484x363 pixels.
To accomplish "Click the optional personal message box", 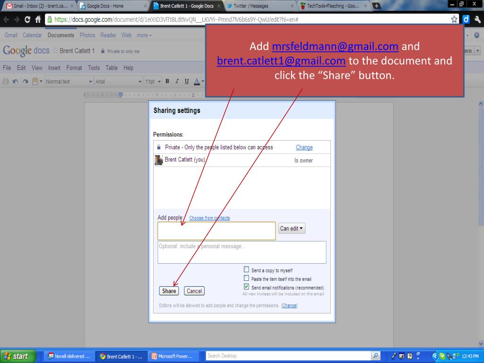I will tap(242, 252).
